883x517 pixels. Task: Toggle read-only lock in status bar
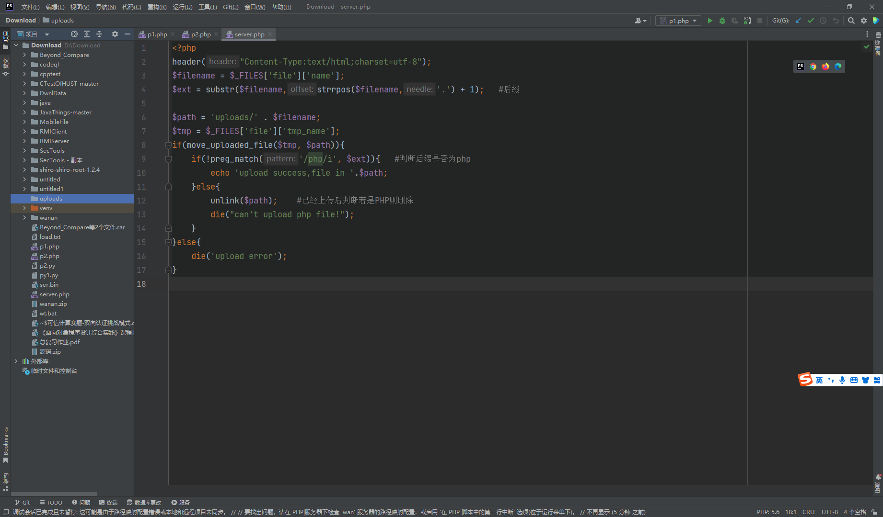pyautogui.click(x=874, y=512)
